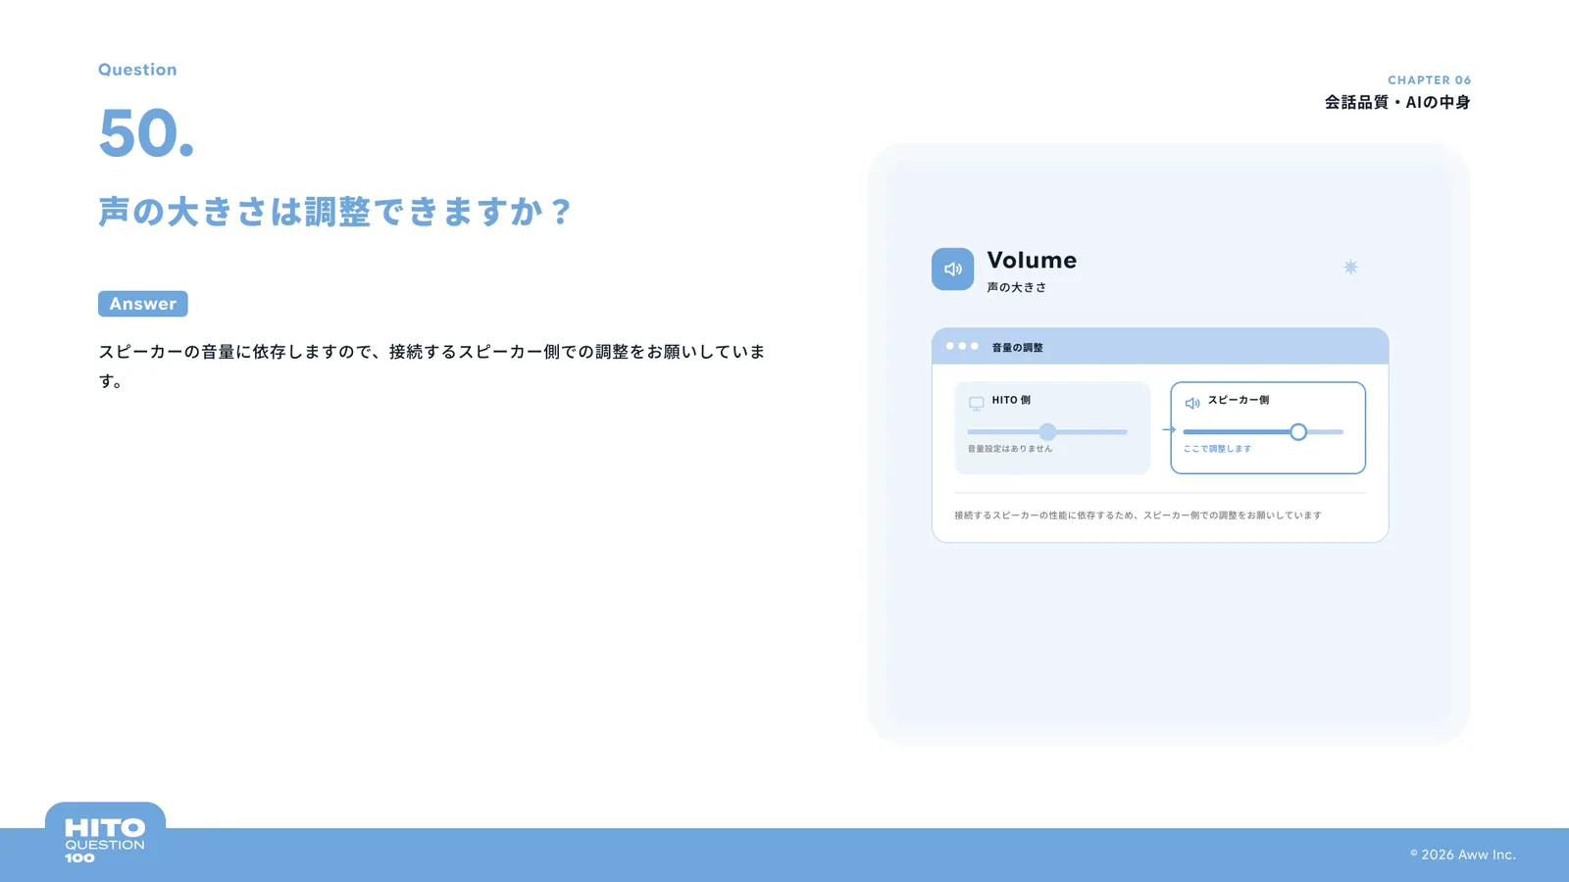1569x882 pixels.
Task: Click the 声の大きさ subtitle under Volume
Action: [x=1017, y=287]
